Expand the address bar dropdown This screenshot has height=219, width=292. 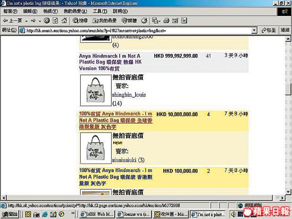pyautogui.click(x=254, y=31)
